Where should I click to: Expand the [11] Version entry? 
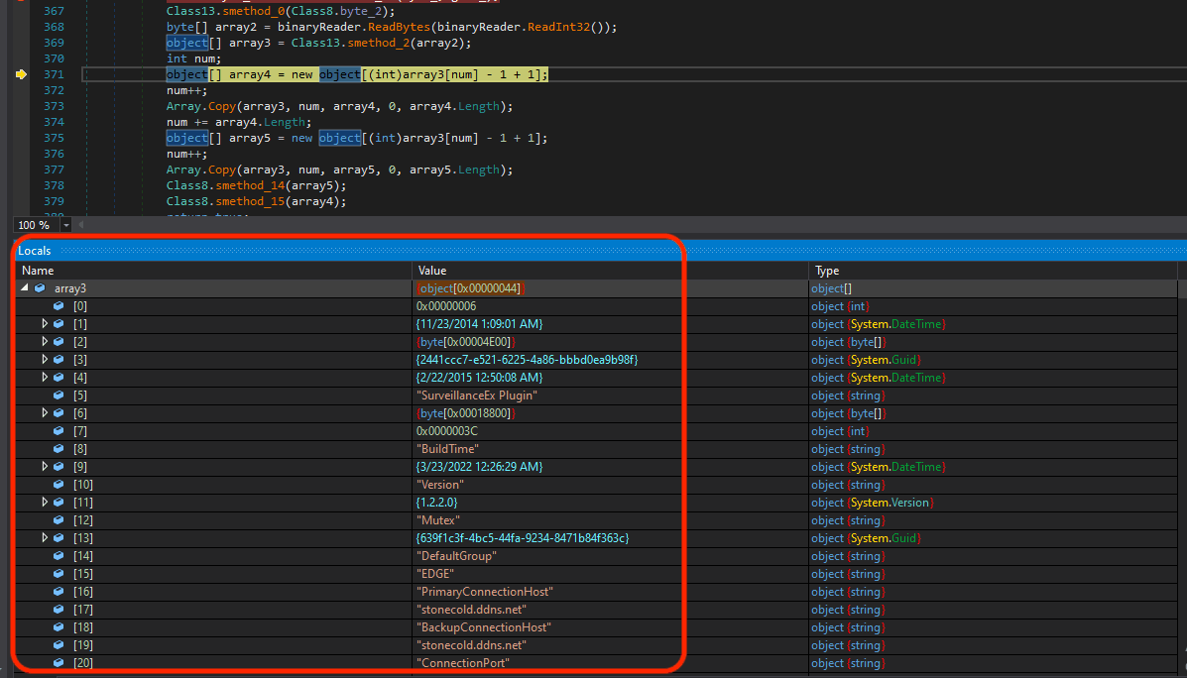pyautogui.click(x=45, y=502)
